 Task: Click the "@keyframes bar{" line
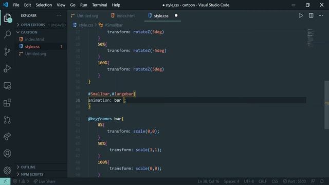point(106,119)
